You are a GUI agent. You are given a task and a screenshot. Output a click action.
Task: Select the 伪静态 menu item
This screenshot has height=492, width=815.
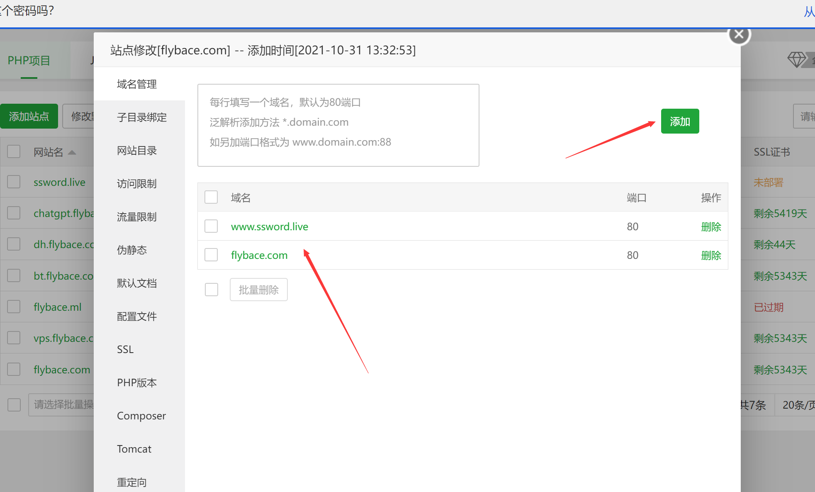coord(131,250)
